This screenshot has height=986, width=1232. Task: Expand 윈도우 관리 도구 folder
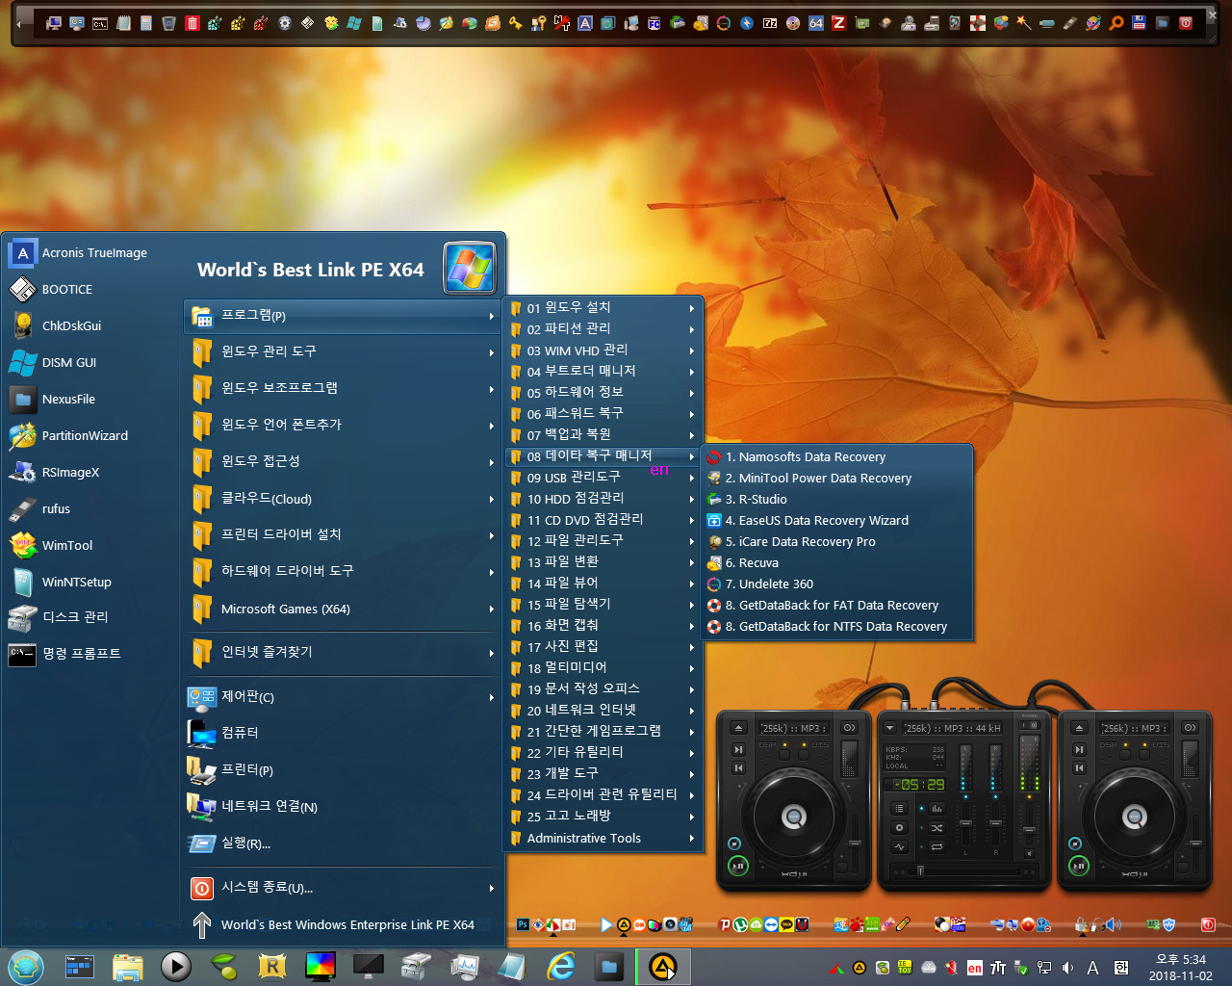click(342, 352)
